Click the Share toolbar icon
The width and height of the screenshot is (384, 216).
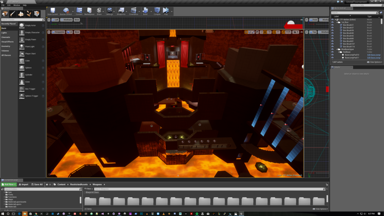[x=99, y=11]
